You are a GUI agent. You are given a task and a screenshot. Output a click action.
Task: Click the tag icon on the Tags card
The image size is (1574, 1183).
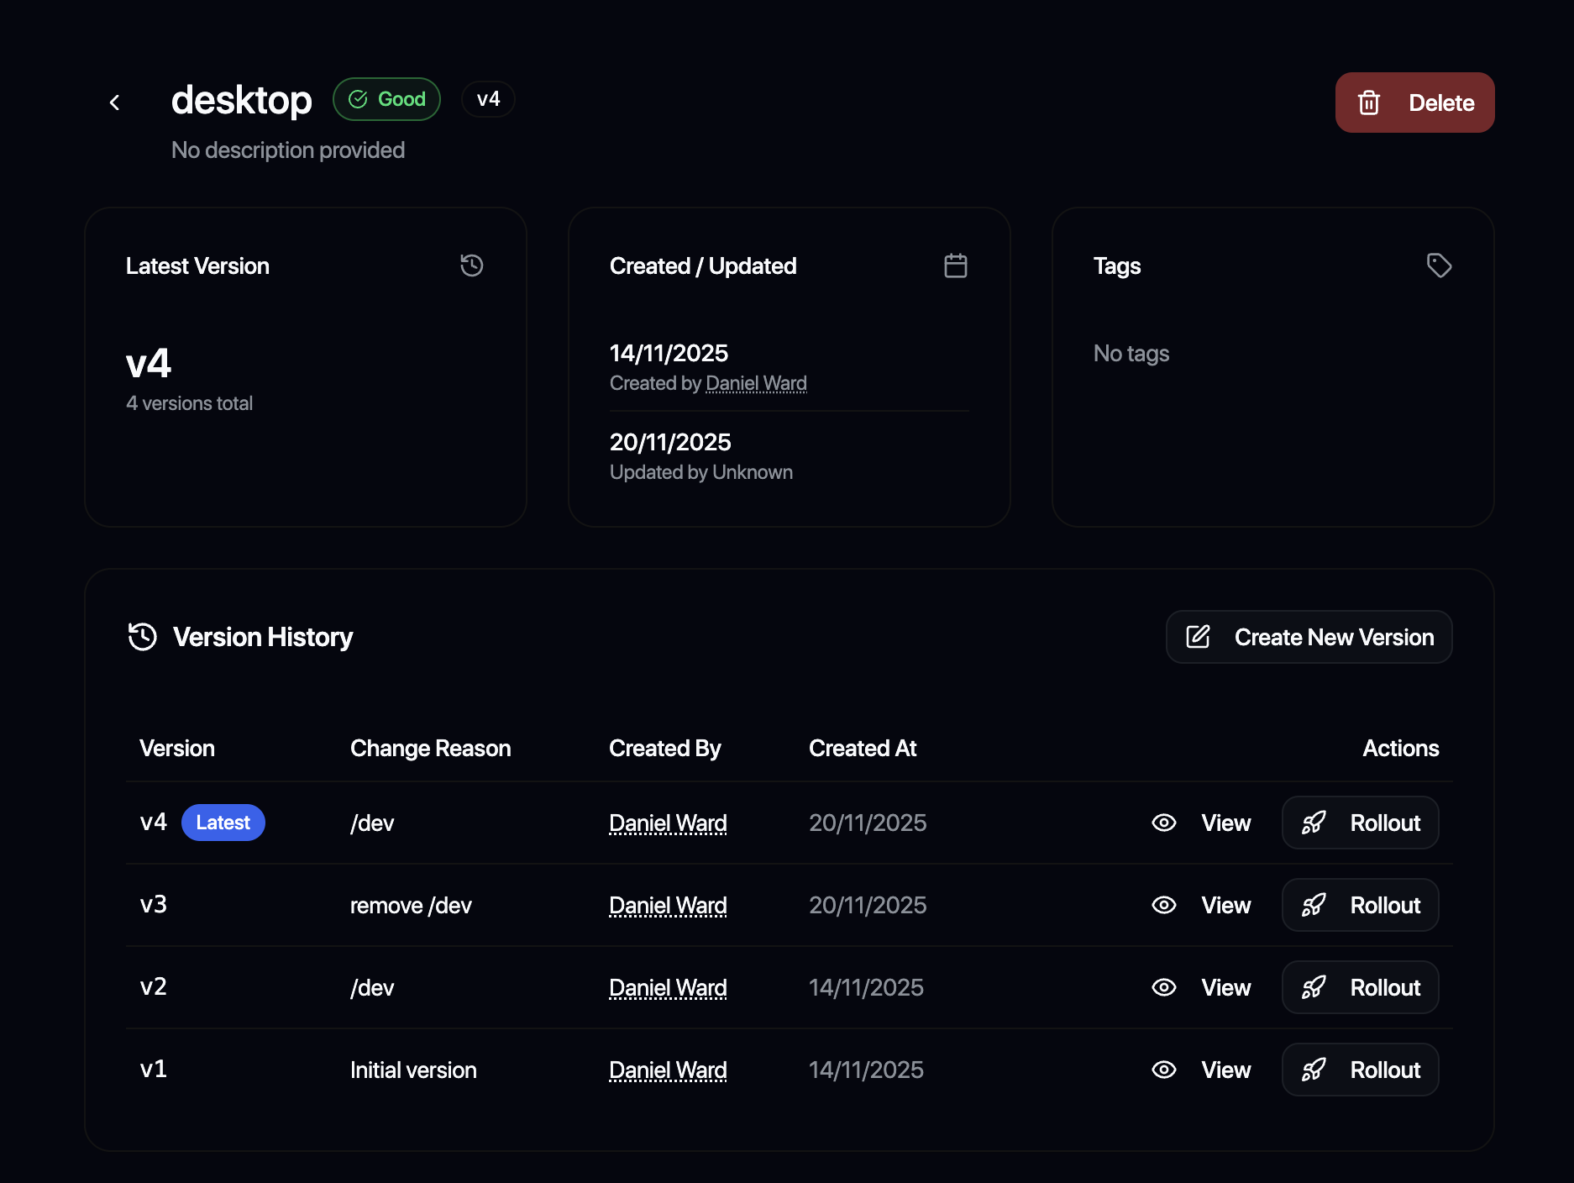pos(1439,266)
